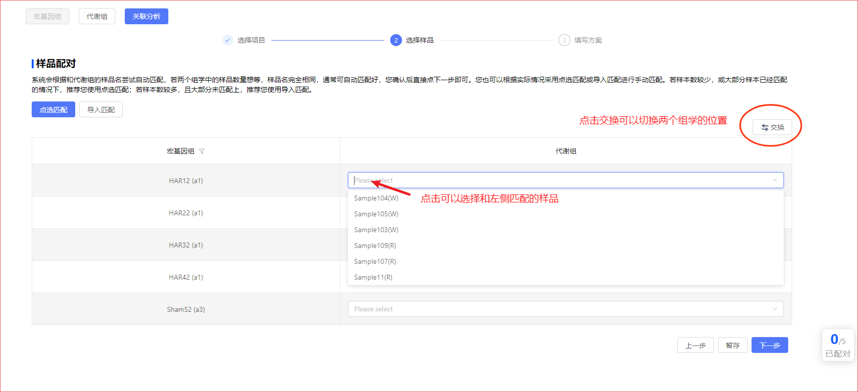Viewport: 858px width, 392px height.
Task: Click the HAR12 (a1) sample cell
Action: [x=186, y=181]
